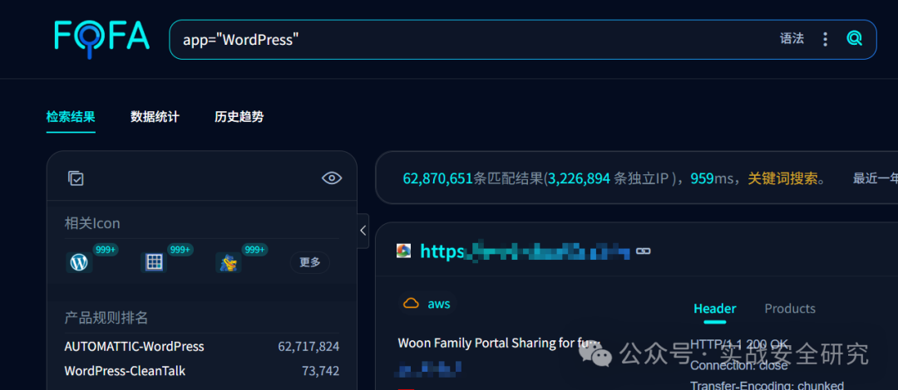The image size is (898, 390).
Task: Click the 73,742 count
Action: tap(321, 371)
